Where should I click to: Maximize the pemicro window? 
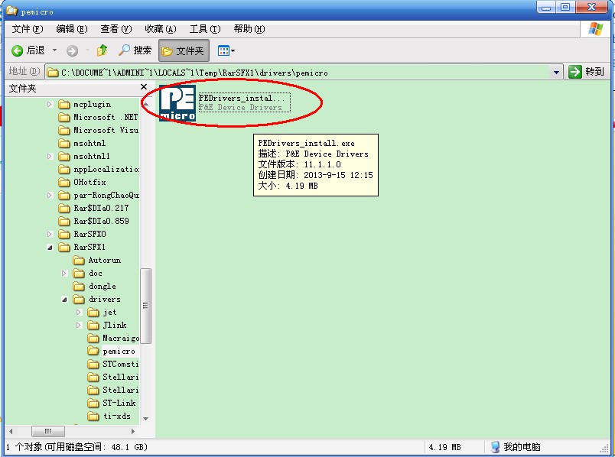565,7
